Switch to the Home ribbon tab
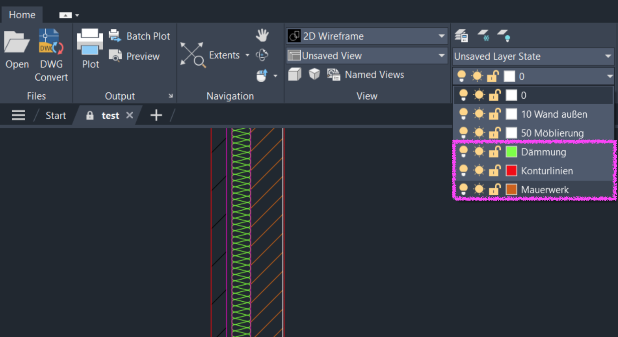Screen dimensions: 618x337 [x=22, y=15]
